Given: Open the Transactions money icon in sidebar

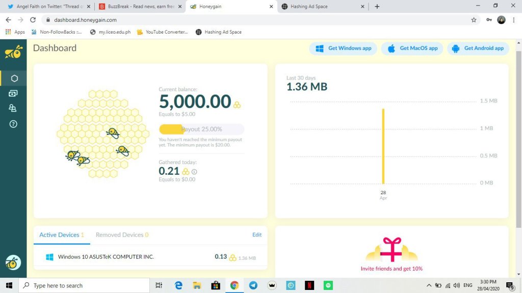Looking at the screenshot, I should (x=14, y=93).
